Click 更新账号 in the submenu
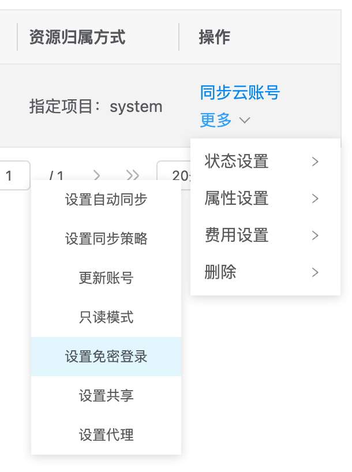This screenshot has height=472, width=352. point(106,278)
